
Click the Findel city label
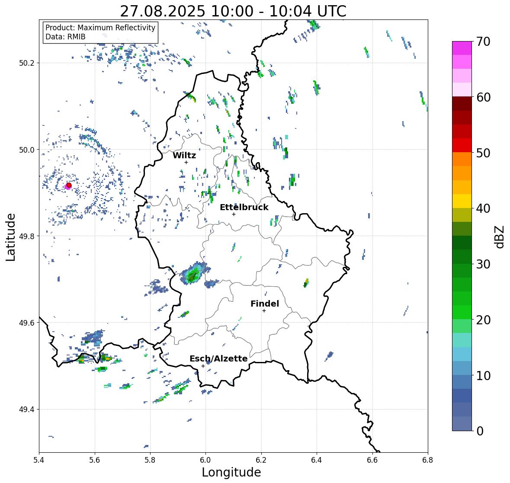[265, 304]
